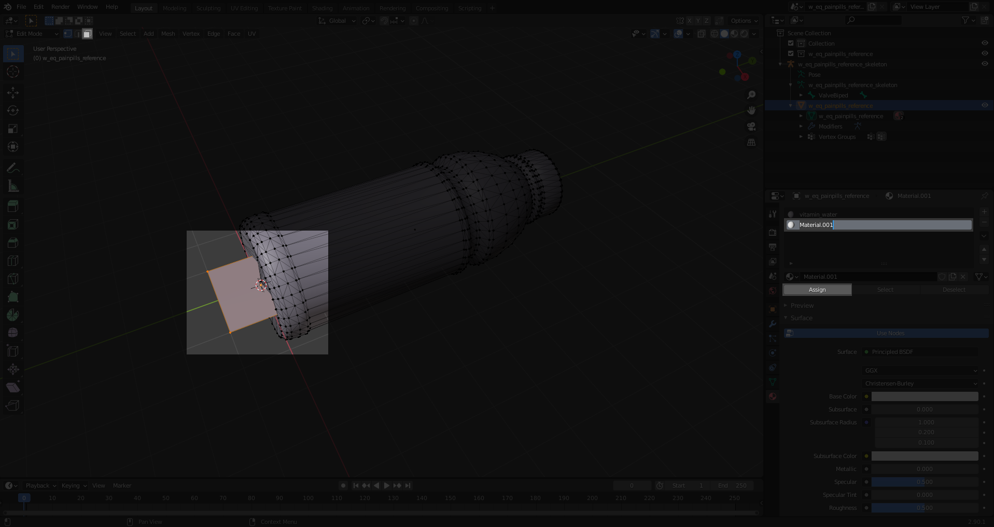994x527 pixels.
Task: Open the Playback dropdown in timeline
Action: tap(41, 486)
